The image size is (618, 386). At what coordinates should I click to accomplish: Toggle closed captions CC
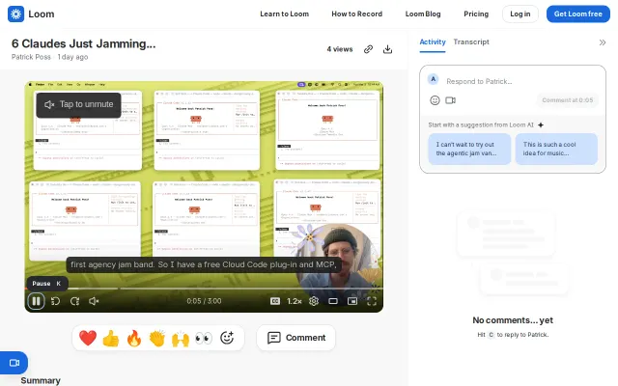pos(275,301)
